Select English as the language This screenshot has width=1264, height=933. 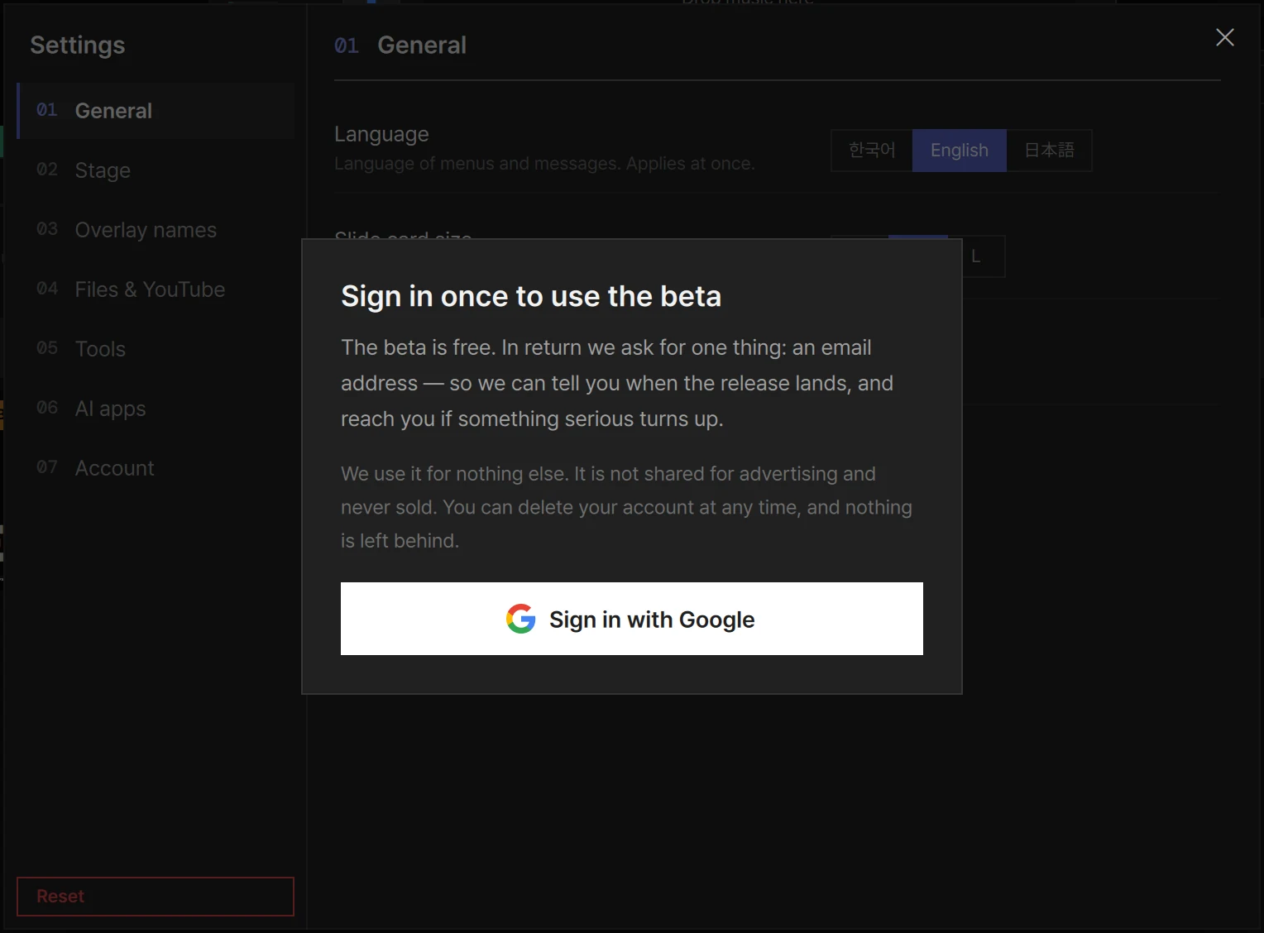[x=960, y=151]
